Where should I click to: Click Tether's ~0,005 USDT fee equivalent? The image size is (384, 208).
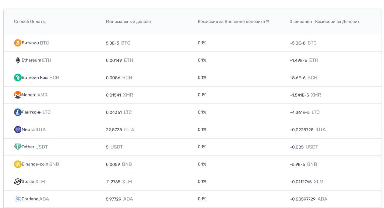[x=304, y=147]
